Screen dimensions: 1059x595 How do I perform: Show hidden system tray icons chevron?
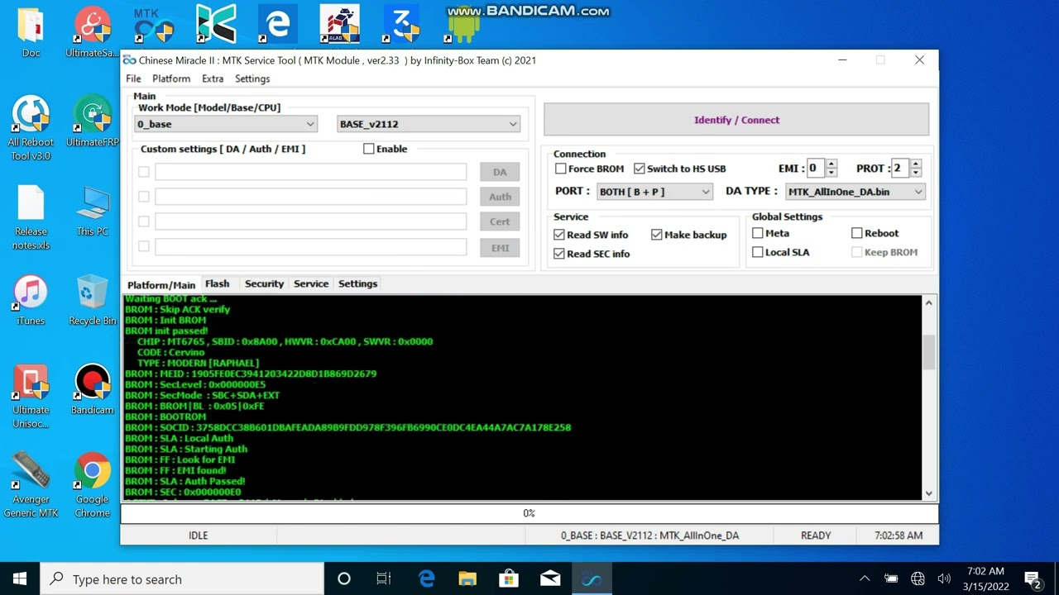[x=865, y=579]
